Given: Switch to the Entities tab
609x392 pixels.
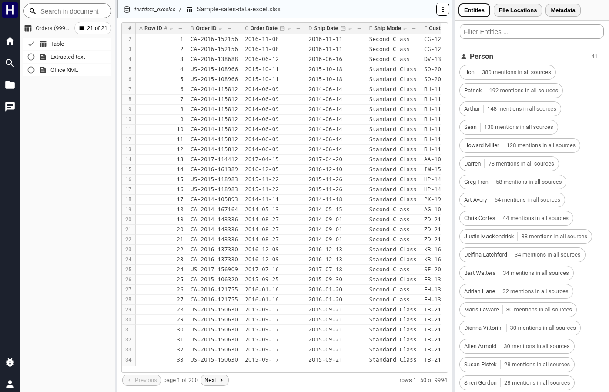Looking at the screenshot, I should pos(474,10).
